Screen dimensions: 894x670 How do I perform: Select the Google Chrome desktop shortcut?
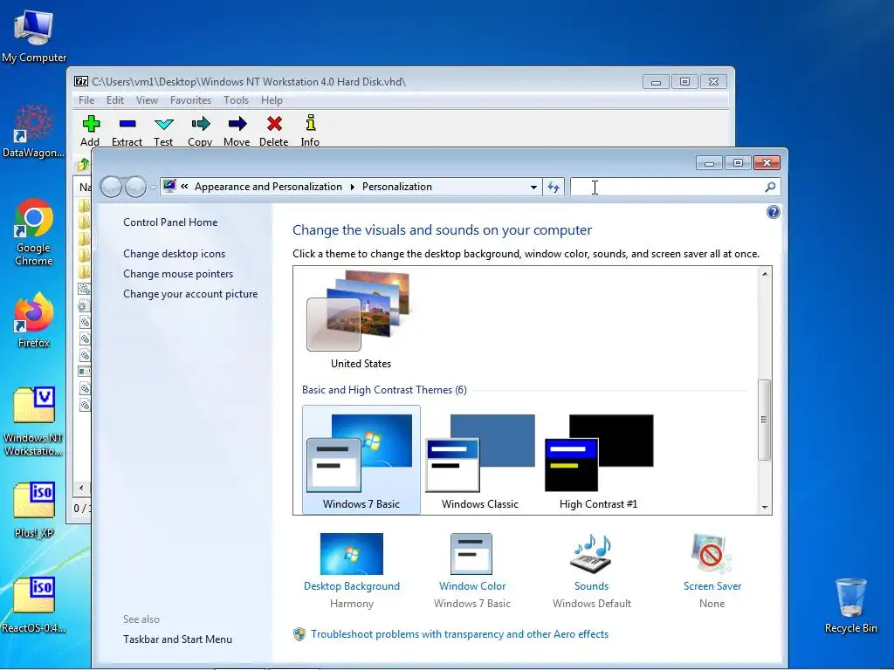[x=34, y=232]
